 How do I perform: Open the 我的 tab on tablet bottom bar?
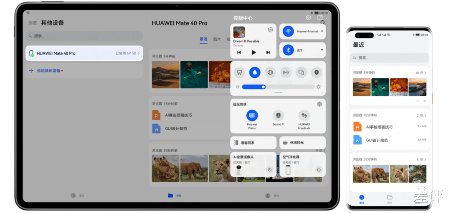pyautogui.click(x=272, y=196)
